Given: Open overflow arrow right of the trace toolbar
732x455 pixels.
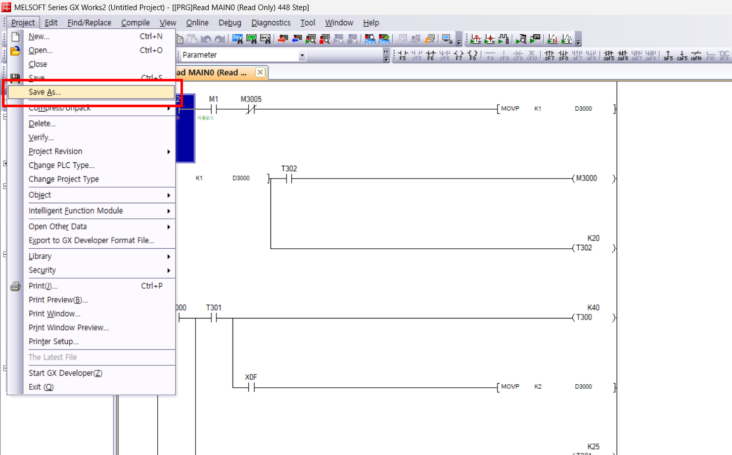Looking at the screenshot, I should click(x=578, y=39).
